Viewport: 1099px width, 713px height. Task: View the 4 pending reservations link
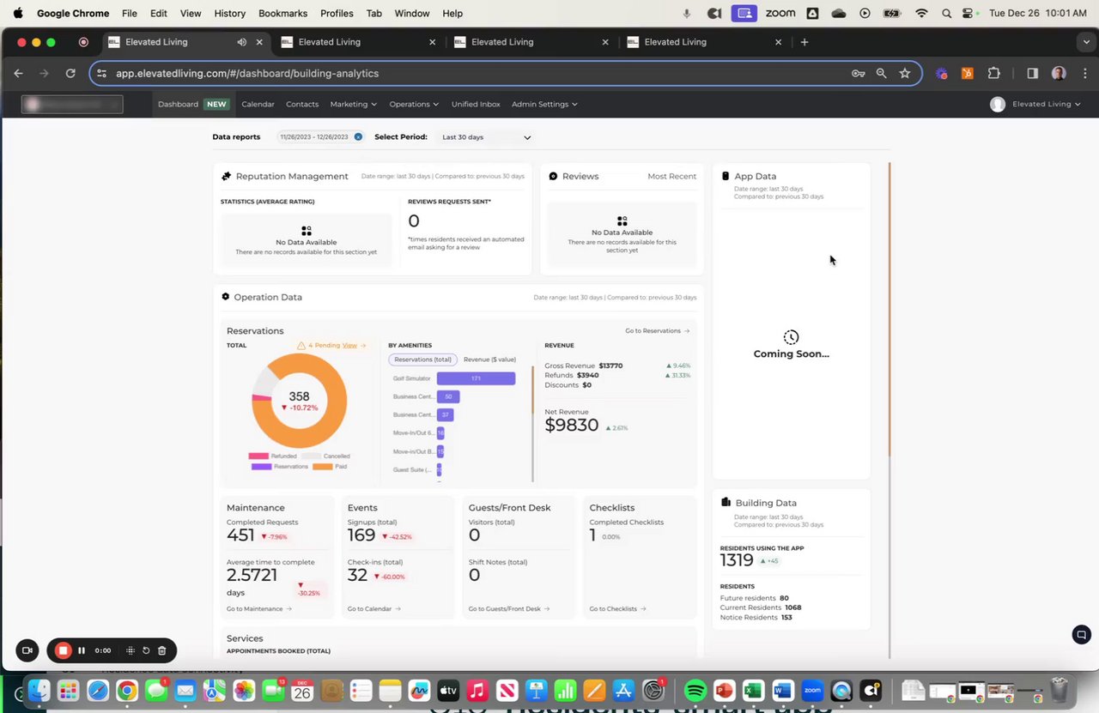pyautogui.click(x=349, y=345)
